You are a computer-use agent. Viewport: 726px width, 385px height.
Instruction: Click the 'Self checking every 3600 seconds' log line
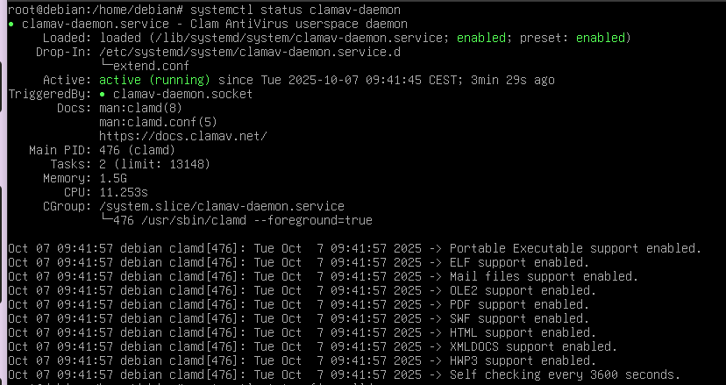click(564, 374)
